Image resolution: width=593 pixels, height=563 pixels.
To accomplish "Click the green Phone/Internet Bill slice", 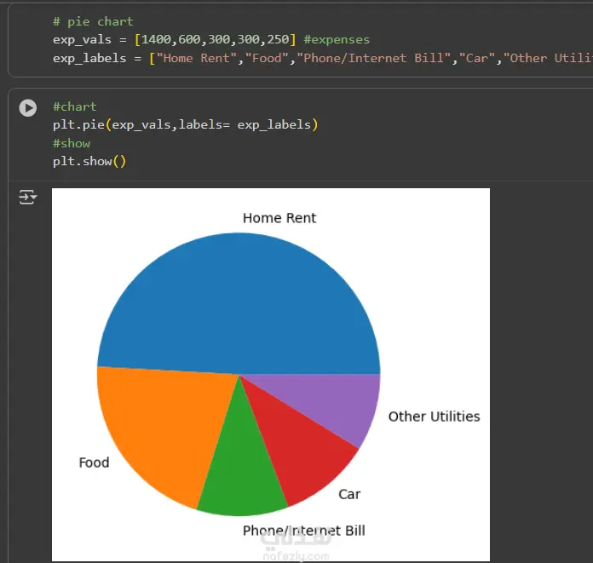I will (x=241, y=477).
